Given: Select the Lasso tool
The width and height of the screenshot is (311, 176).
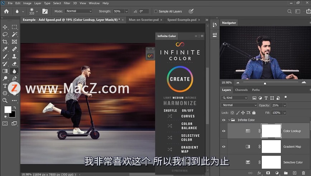Looking at the screenshot, I should 5,34.
